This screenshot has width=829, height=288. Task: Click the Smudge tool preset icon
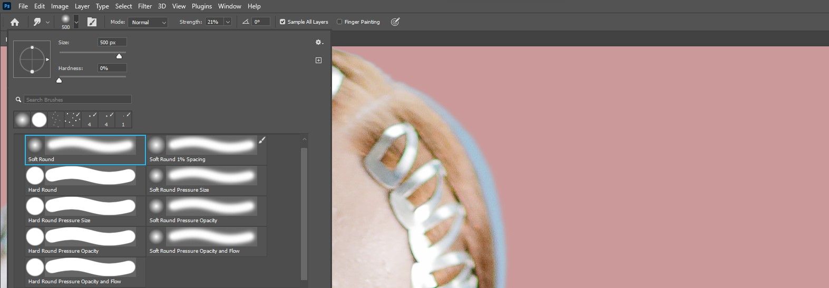pos(37,22)
